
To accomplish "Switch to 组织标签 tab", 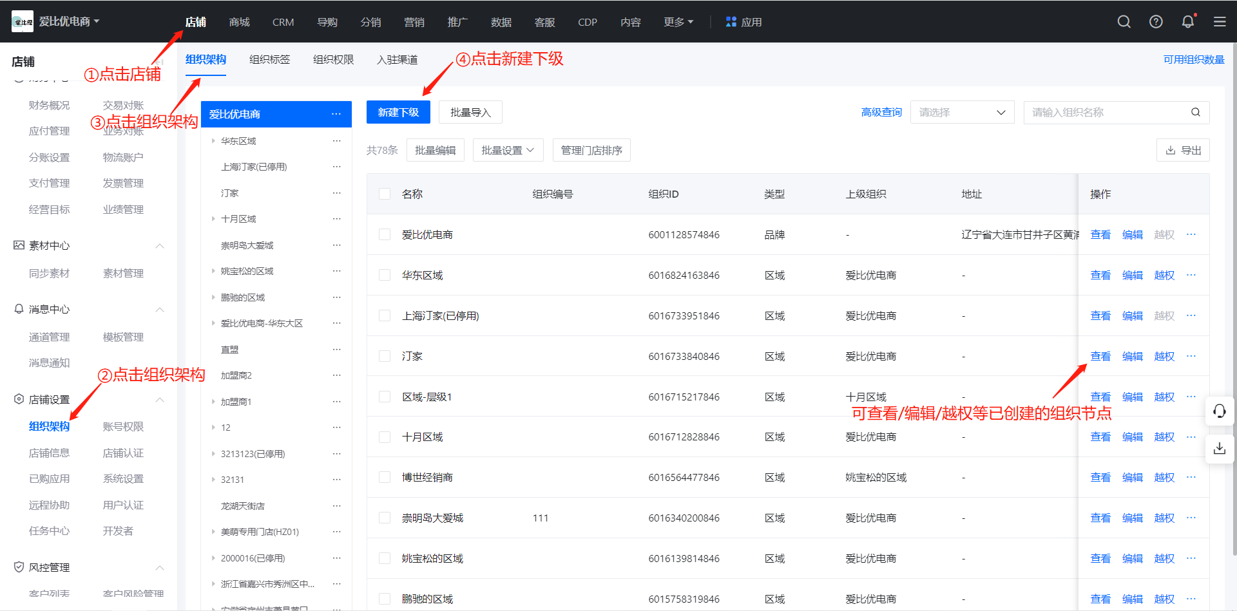I will click(x=269, y=59).
